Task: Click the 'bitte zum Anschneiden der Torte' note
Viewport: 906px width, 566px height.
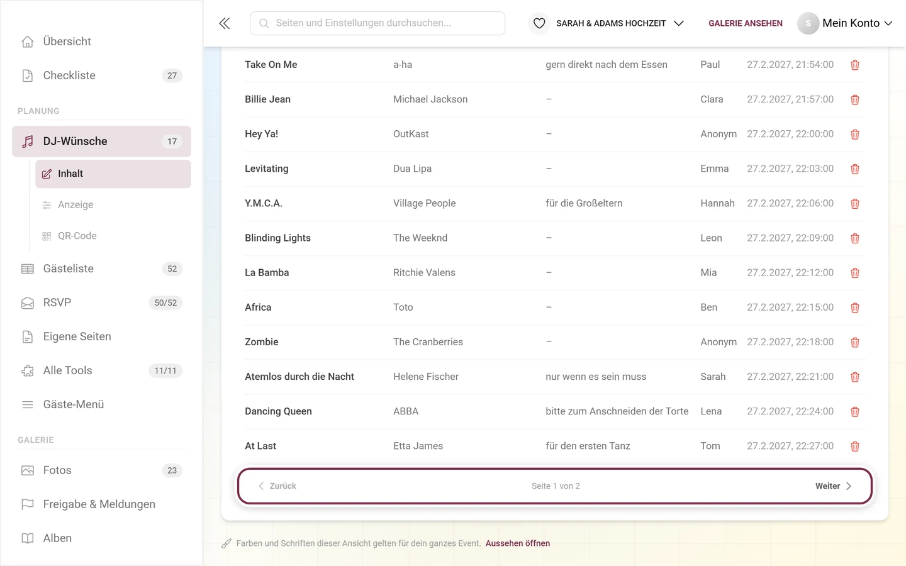Action: click(x=617, y=411)
